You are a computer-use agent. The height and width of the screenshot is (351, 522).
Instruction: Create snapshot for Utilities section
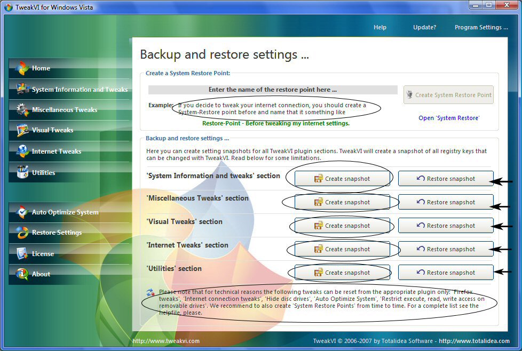point(342,273)
